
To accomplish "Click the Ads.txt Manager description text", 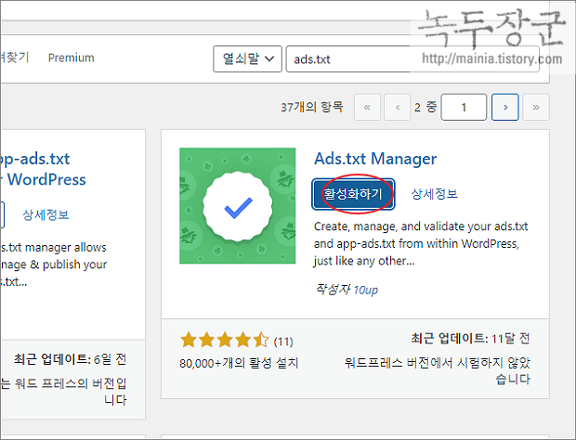I will point(421,243).
